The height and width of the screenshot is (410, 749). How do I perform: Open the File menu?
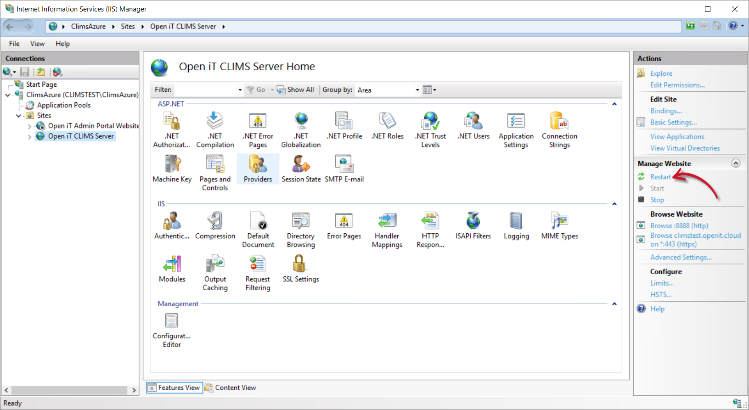point(14,44)
